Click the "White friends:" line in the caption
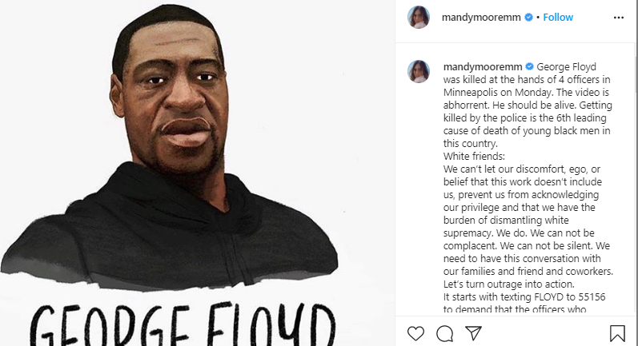This screenshot has height=346, width=638. [x=474, y=157]
